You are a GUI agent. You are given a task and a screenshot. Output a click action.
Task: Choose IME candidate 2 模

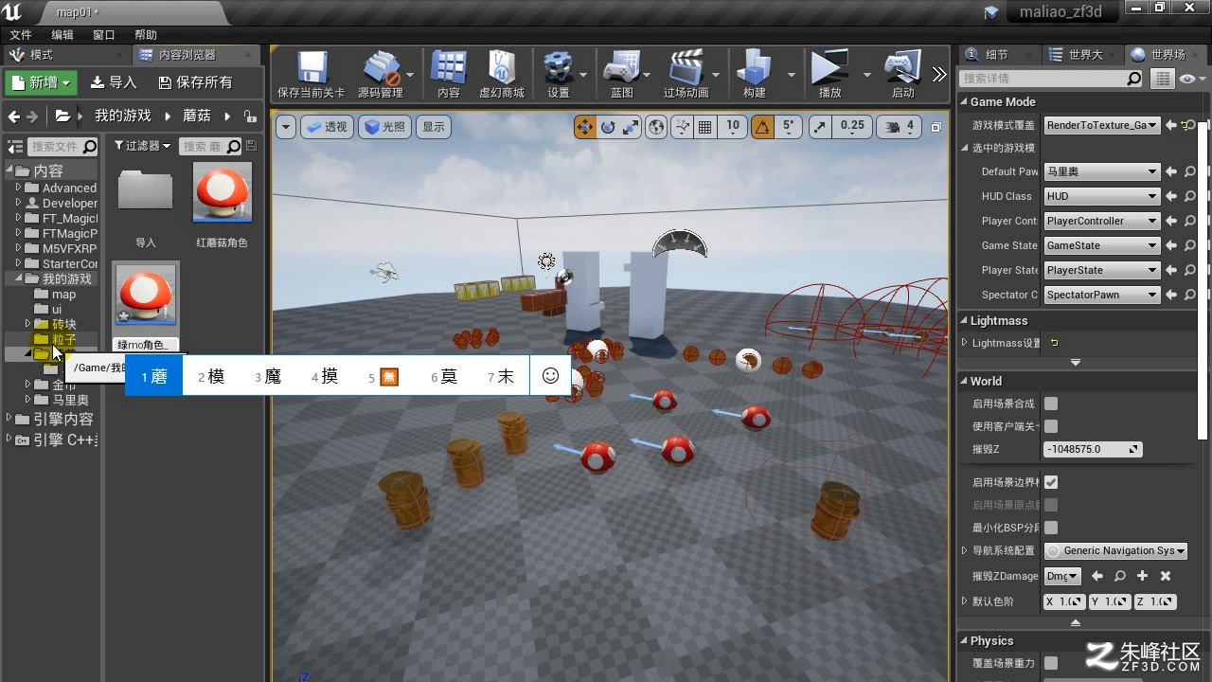tap(211, 376)
